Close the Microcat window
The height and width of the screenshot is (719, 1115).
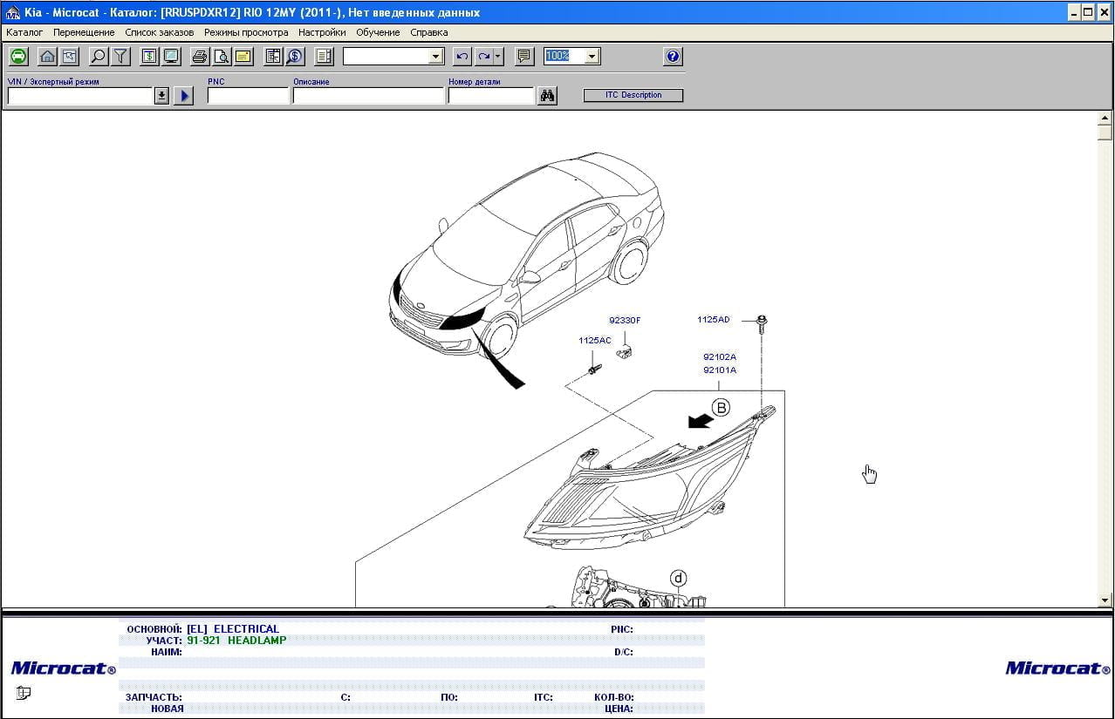(1104, 12)
